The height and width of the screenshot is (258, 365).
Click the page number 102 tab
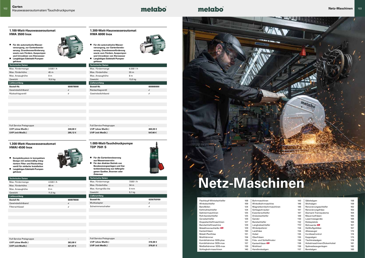(5, 9)
